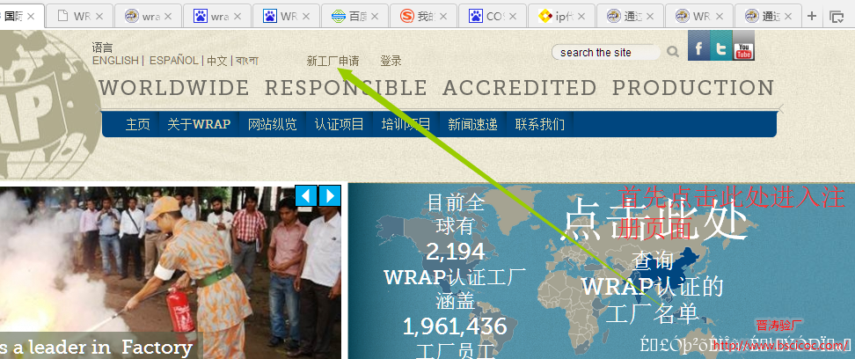Screen dimensions: 855x359
Task: Open the 关于WRAP menu
Action: 199,124
